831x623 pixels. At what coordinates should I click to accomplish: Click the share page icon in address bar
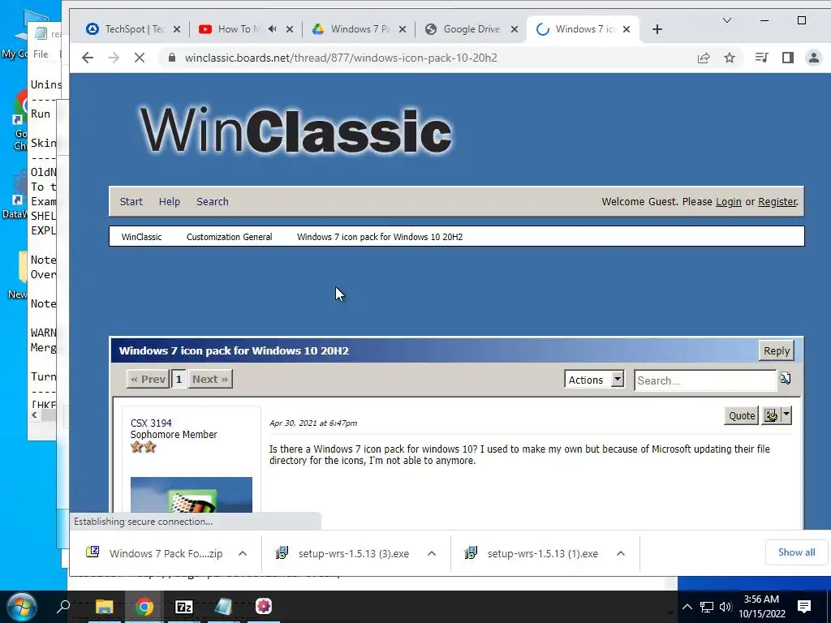[704, 58]
